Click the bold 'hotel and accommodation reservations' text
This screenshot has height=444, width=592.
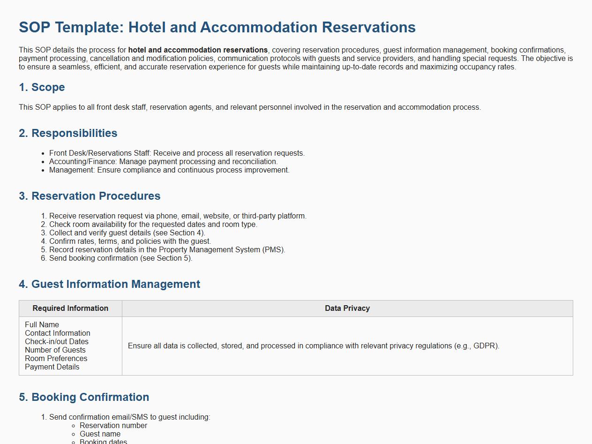198,50
